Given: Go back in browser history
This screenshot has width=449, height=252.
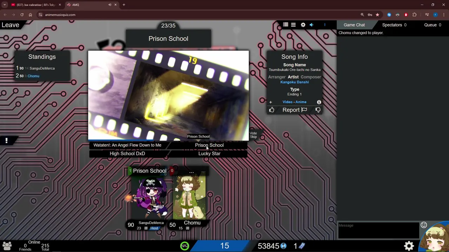Looking at the screenshot, I should 5,15.
